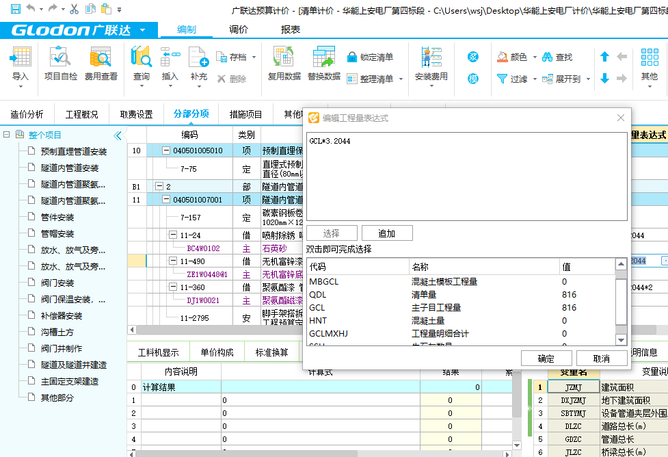Click the 浆 round icon
Viewport: 668px width, 457px height.
pos(473,57)
